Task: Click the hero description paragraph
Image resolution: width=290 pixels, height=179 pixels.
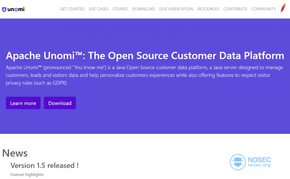Action: click(x=144, y=75)
